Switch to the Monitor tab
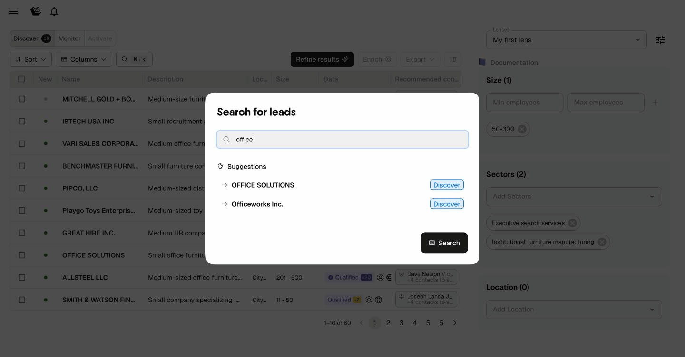This screenshot has height=357, width=685. pos(69,38)
